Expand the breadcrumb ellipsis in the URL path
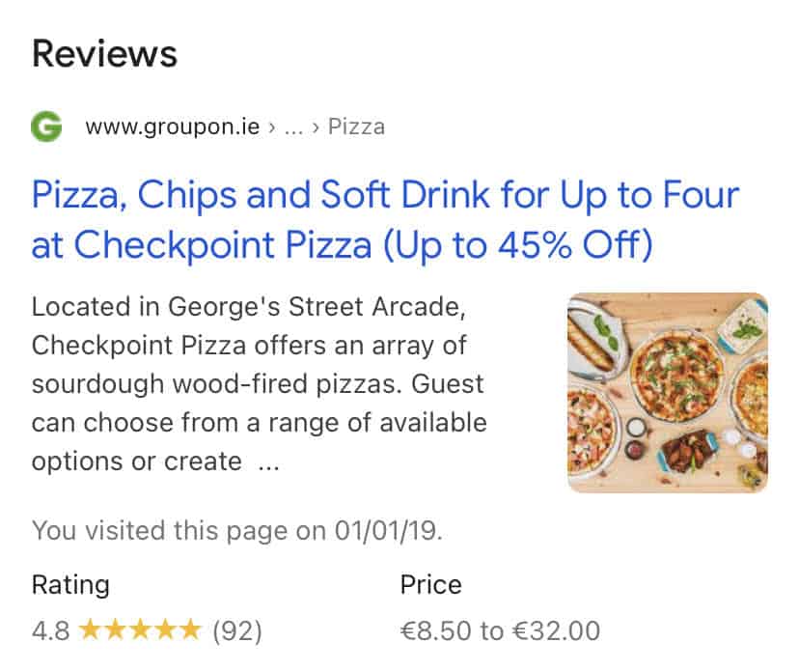 coord(293,130)
